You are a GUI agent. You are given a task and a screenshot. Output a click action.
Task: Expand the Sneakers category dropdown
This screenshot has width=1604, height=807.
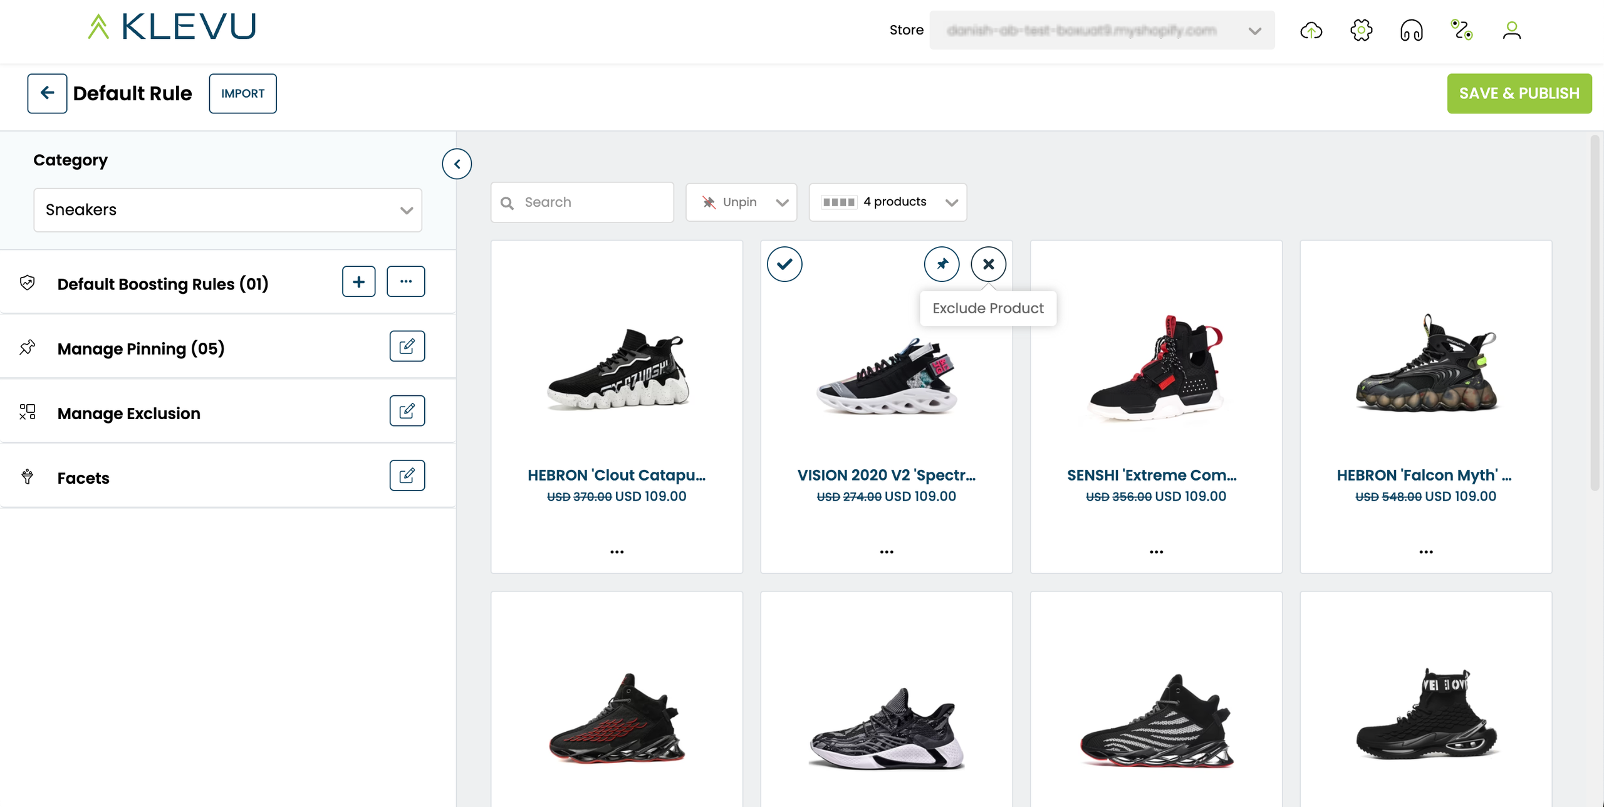click(x=227, y=210)
